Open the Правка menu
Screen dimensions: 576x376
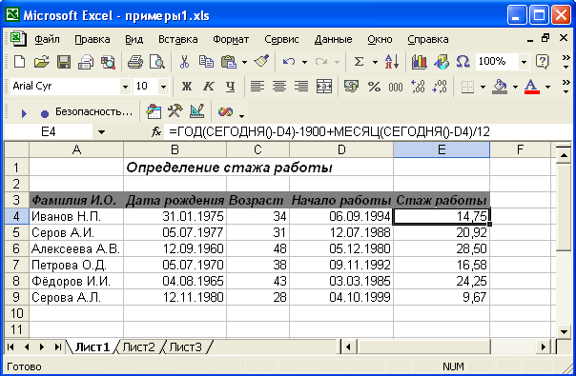93,39
